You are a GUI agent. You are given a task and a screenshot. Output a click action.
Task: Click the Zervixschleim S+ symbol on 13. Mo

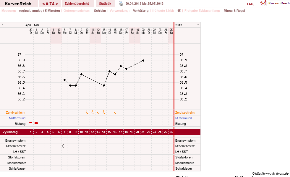click(x=103, y=112)
